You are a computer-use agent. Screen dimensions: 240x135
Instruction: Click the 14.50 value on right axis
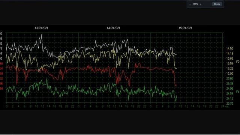point(230,48)
